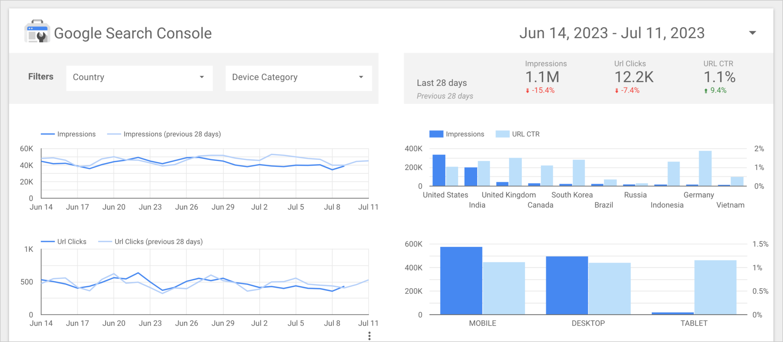
Task: Click the red down arrow under Url Clicks
Action: [617, 91]
